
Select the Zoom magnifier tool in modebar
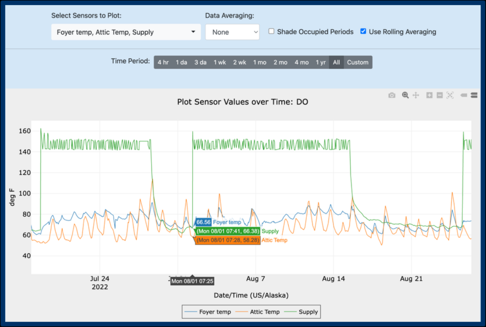[405, 95]
